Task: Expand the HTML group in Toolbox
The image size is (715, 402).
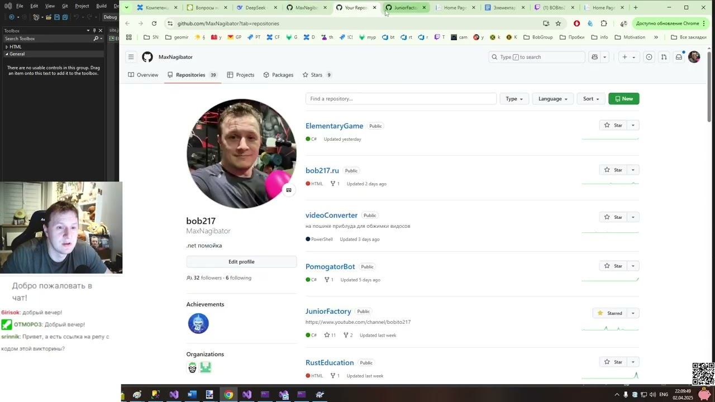Action: point(7,47)
